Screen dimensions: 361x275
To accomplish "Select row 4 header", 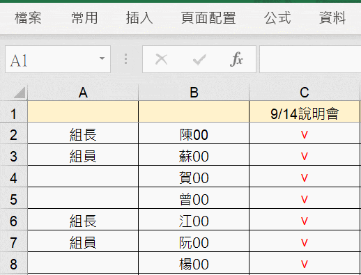I will point(13,176).
